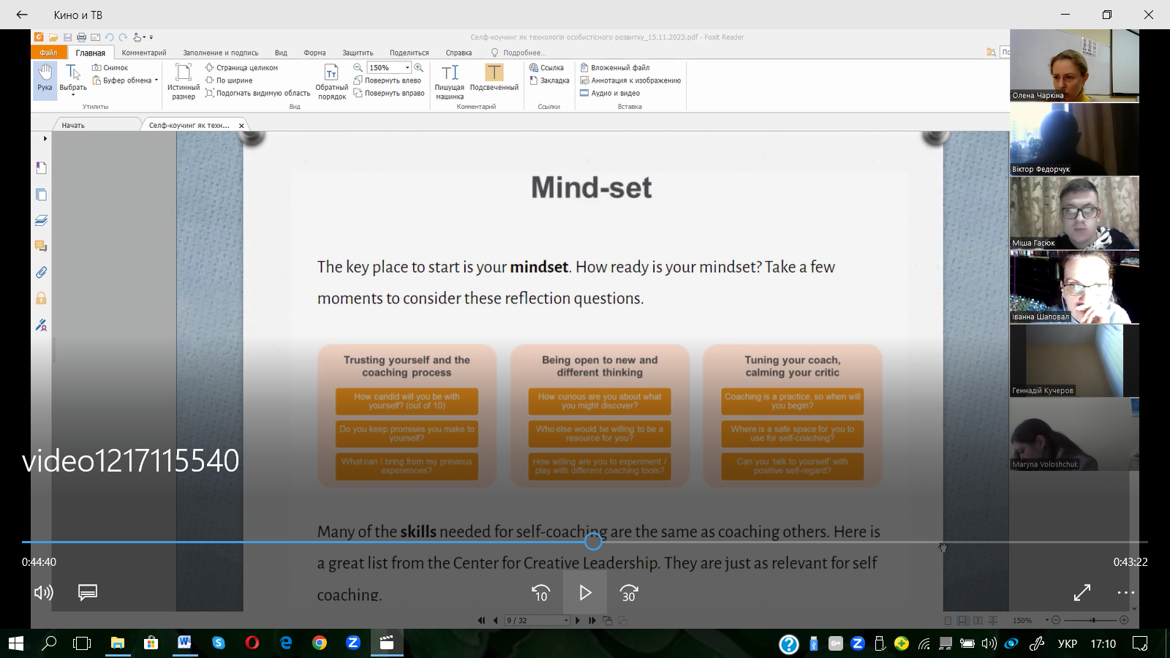Open the Буфер обмена dropdown
The image size is (1170, 658).
pos(125,80)
